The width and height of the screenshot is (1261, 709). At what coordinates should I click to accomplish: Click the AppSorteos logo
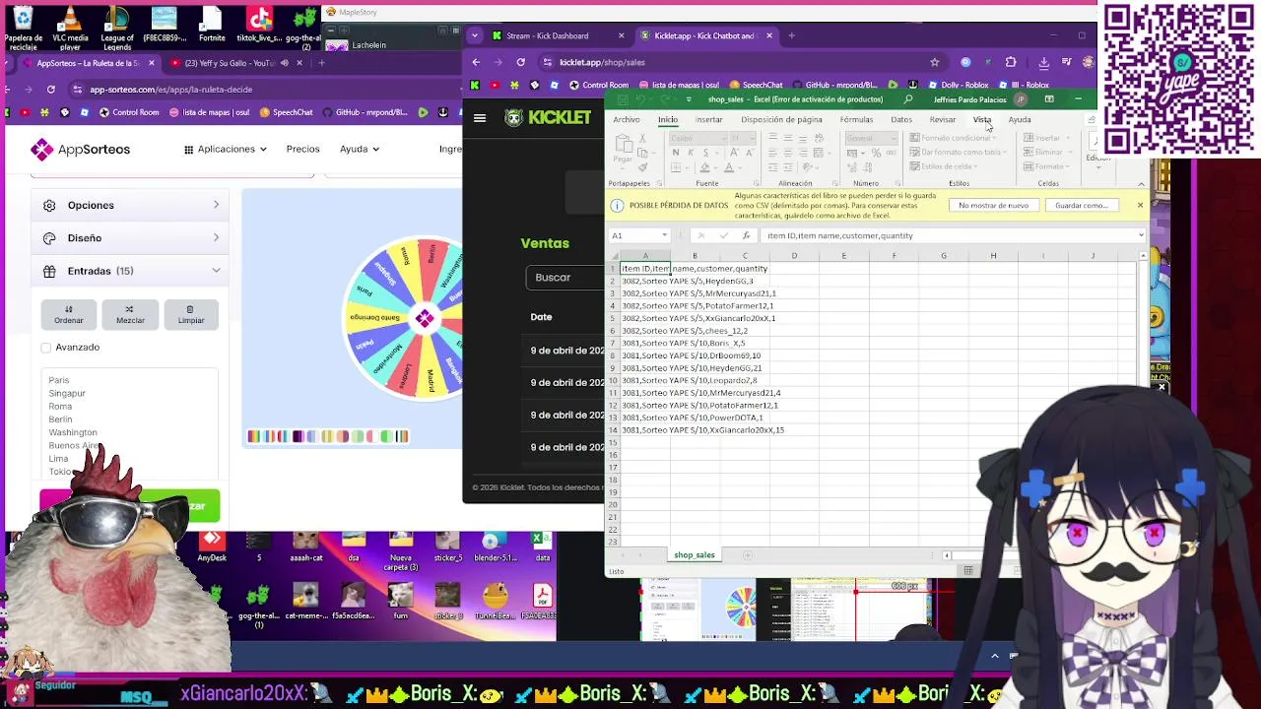click(x=80, y=149)
